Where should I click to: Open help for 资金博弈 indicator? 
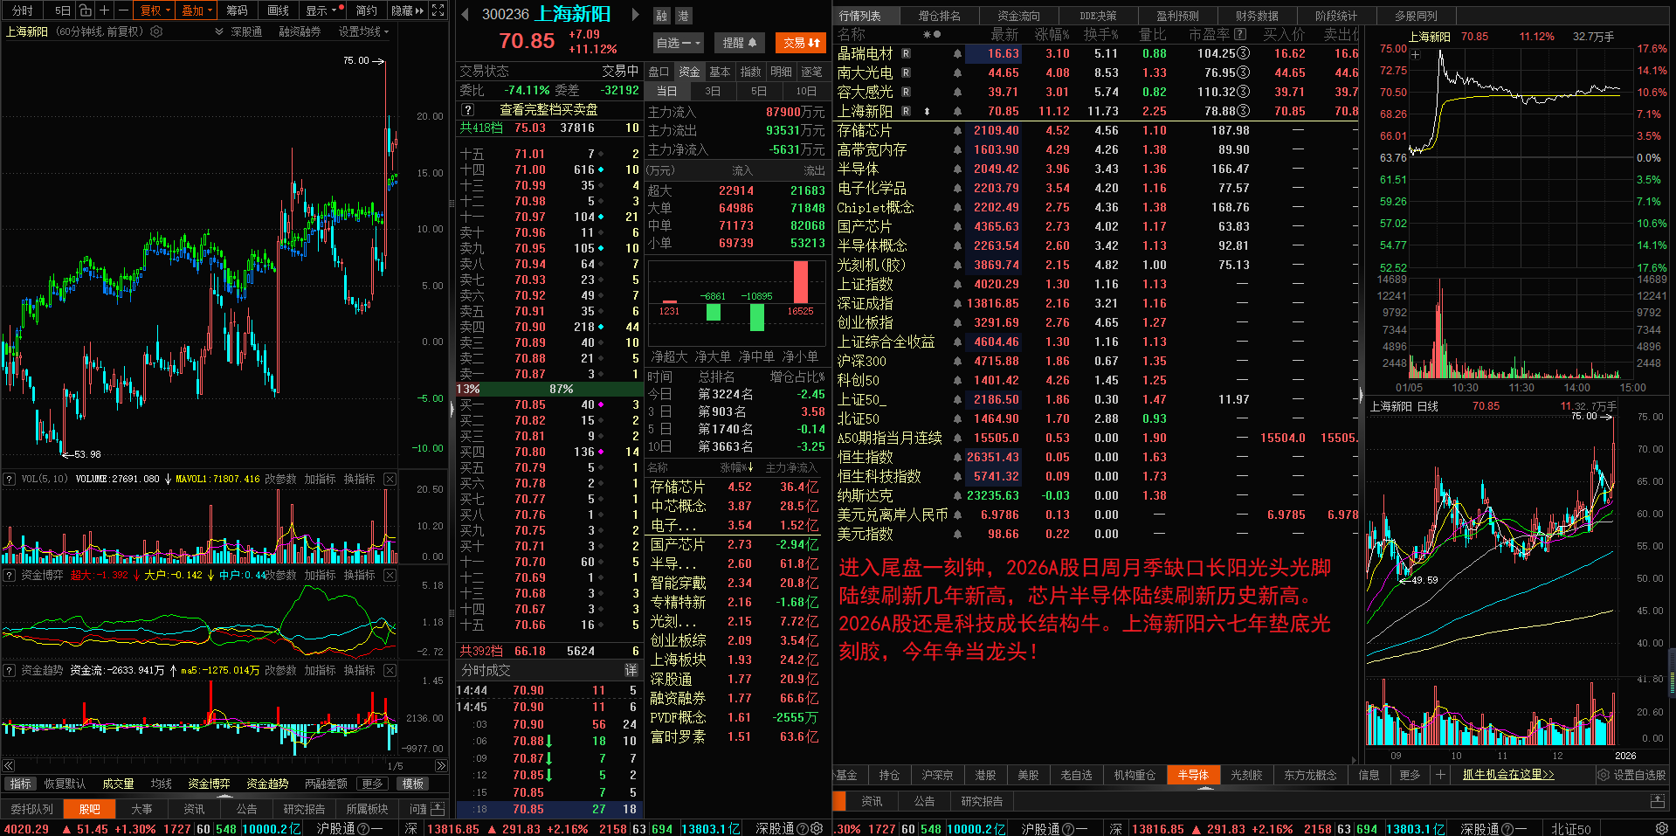tap(10, 575)
